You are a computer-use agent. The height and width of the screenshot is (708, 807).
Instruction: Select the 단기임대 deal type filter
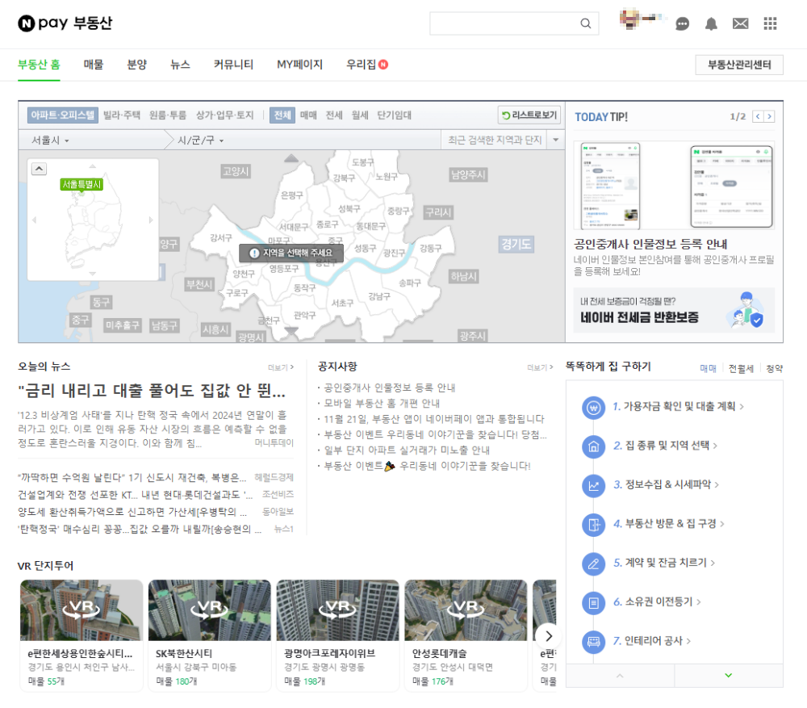pyautogui.click(x=395, y=115)
